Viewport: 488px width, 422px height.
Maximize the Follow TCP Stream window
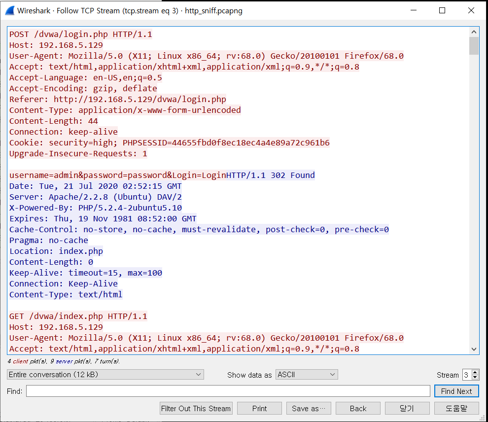click(x=442, y=10)
